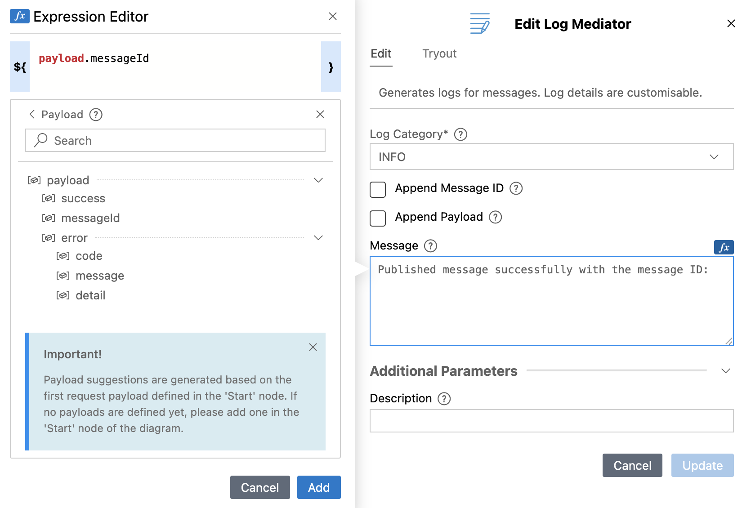Collapse the payload tree node
This screenshot has width=751, height=508.
(318, 180)
